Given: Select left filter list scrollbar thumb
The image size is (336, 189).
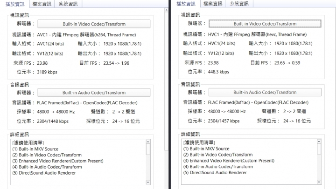Looking at the screenshot, I should [x=148, y=149].
